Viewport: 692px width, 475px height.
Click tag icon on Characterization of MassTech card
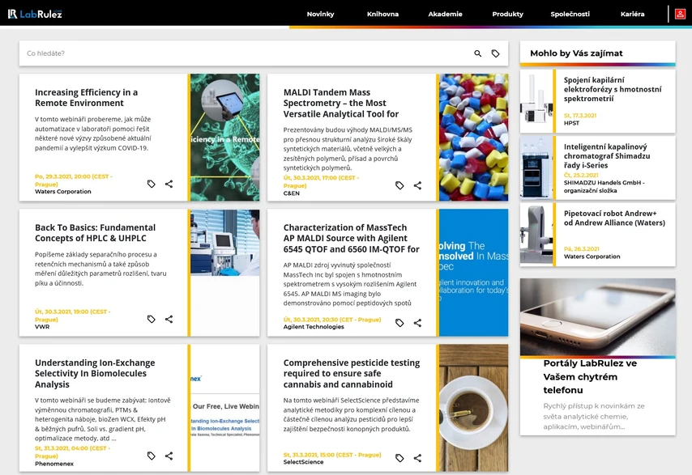coord(399,323)
